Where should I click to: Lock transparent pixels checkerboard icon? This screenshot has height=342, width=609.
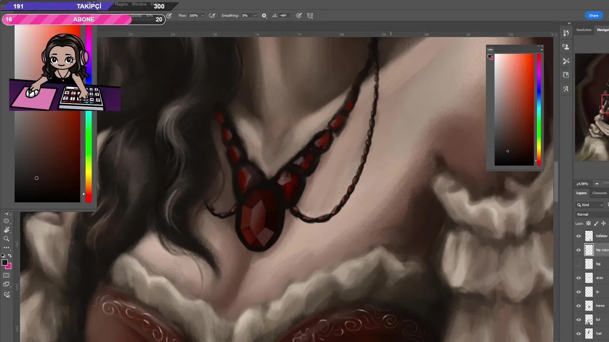tap(589, 223)
